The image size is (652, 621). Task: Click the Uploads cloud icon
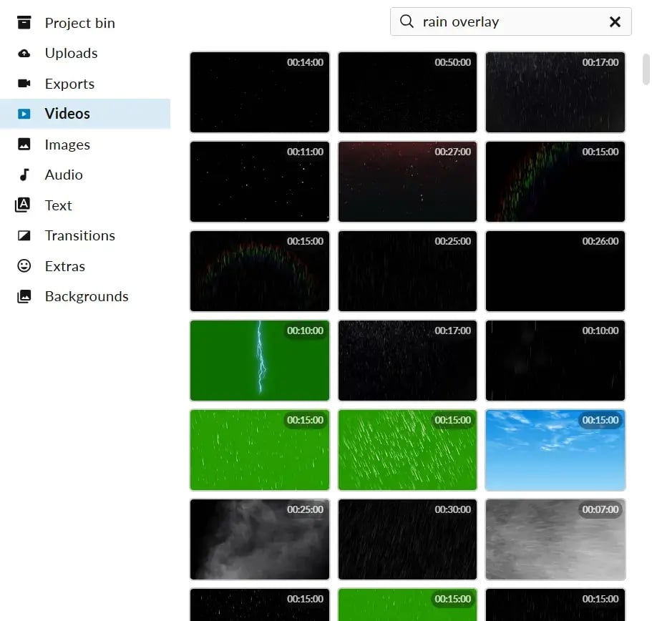coord(24,54)
